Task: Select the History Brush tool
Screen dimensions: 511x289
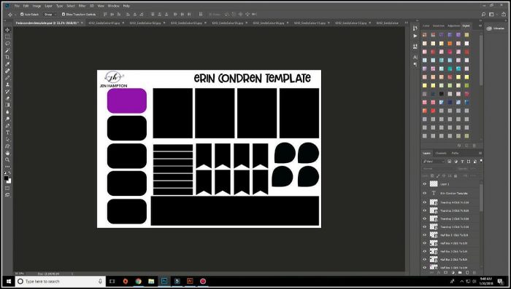Action: coord(7,91)
